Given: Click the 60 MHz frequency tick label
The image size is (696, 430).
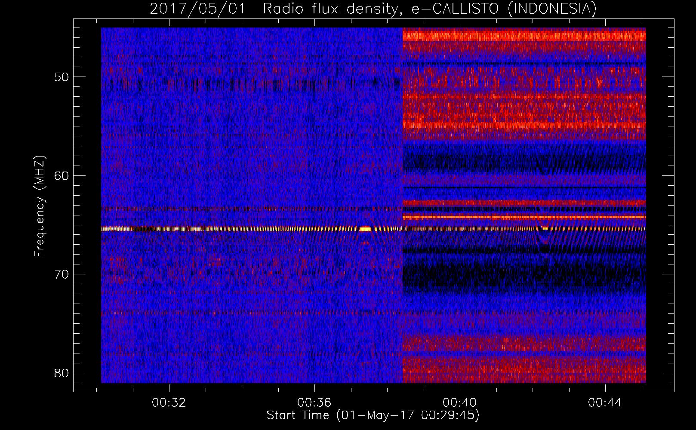Looking at the screenshot, I should (62, 176).
